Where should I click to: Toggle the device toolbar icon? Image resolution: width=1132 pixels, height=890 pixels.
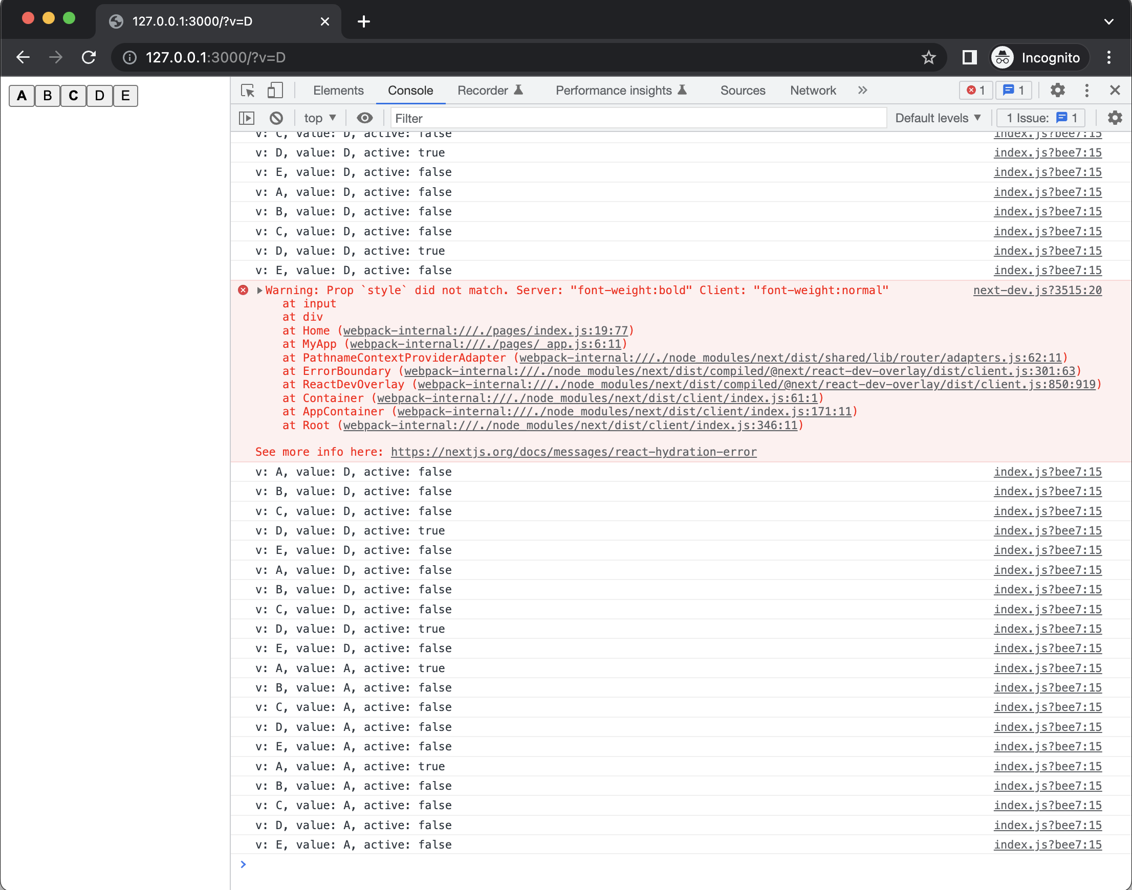(x=275, y=91)
